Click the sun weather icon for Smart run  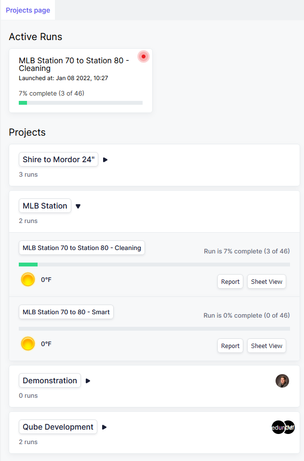coord(28,344)
